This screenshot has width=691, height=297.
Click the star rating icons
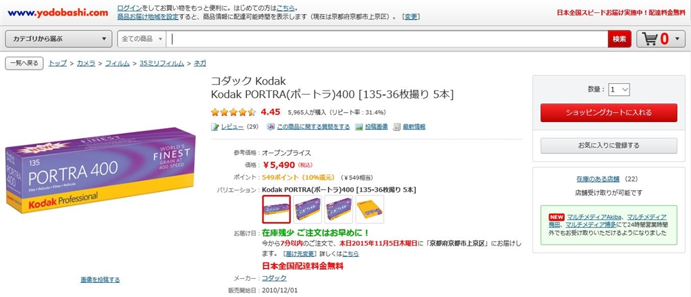tap(233, 112)
